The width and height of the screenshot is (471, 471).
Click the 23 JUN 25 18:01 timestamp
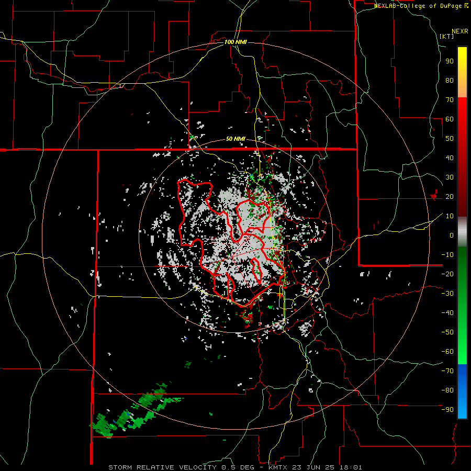(327, 467)
